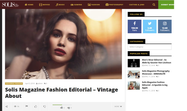Open the Fashion menu item
The height and width of the screenshot is (111, 187).
coord(94,5)
